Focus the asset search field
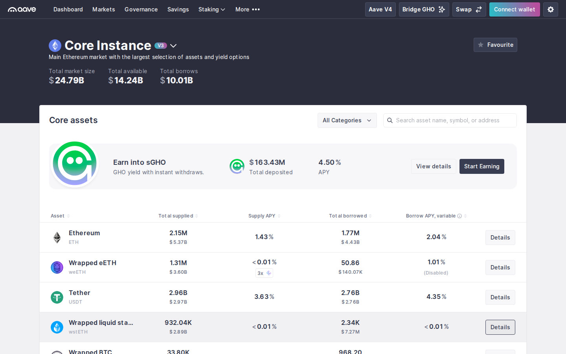The image size is (566, 354). [450, 120]
